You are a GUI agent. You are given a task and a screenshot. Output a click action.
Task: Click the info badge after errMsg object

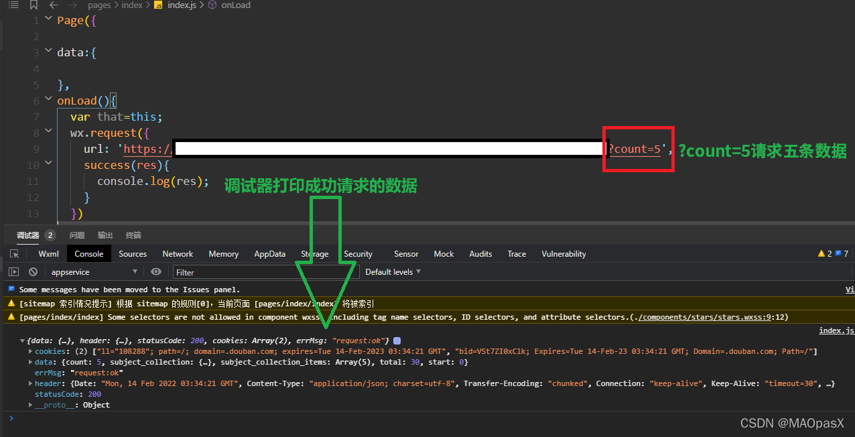[397, 340]
